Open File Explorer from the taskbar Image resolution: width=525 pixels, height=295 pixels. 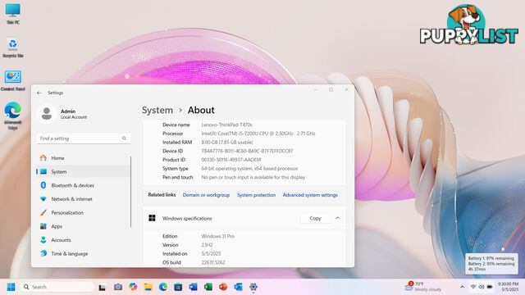[148, 287]
